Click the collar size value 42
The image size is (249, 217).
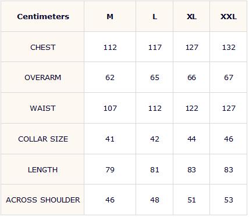click(155, 139)
